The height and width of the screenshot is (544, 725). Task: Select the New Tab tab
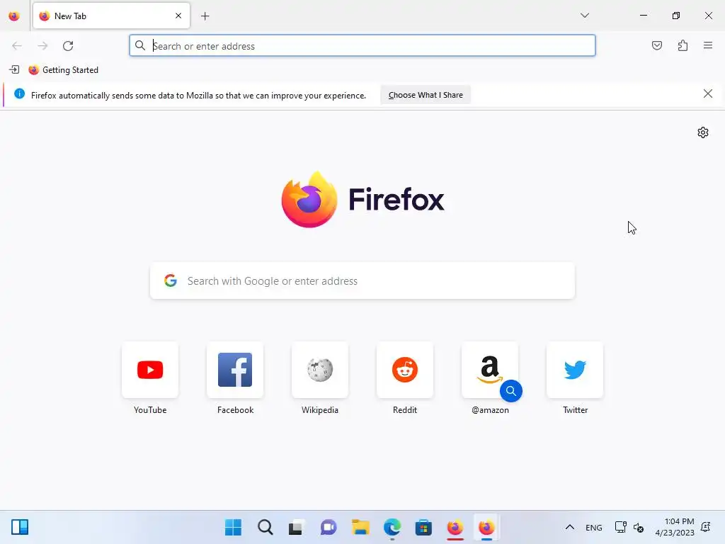click(x=111, y=16)
